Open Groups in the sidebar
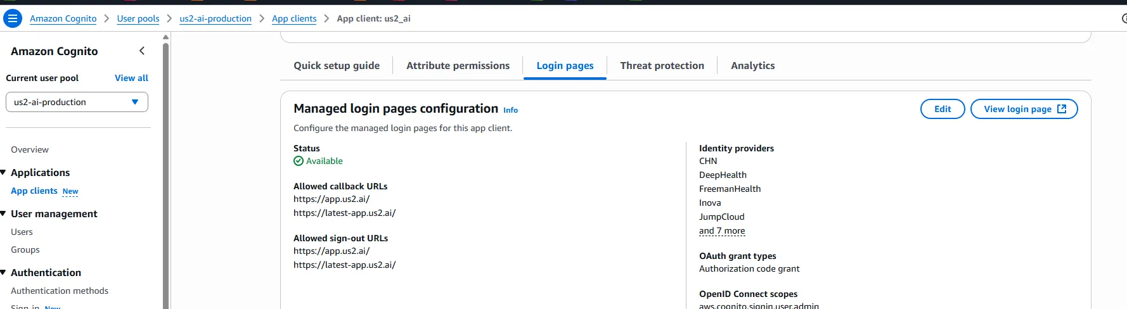Screen dimensions: 1127x309 coord(25,249)
